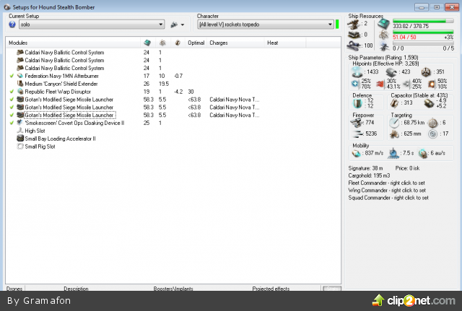Click the max targets icon showing 6
The width and height of the screenshot is (462, 311).
[x=433, y=123]
